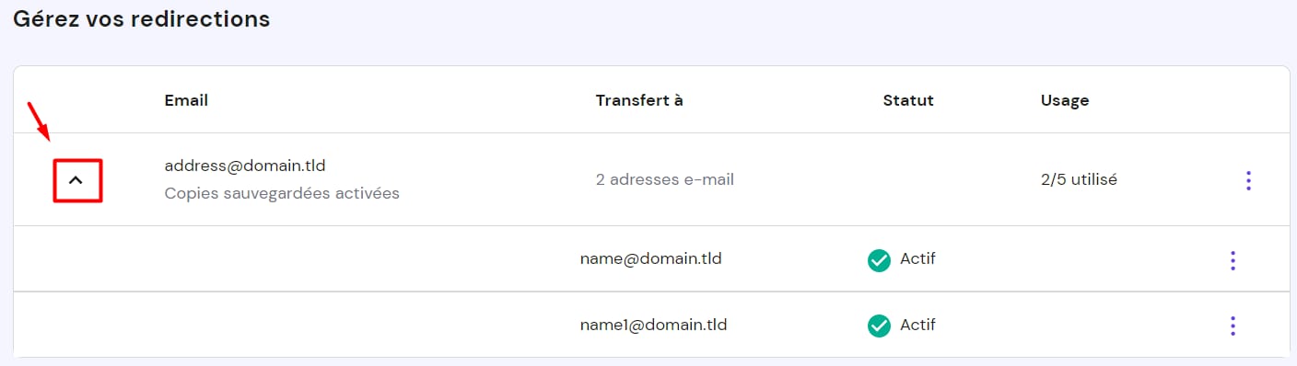The width and height of the screenshot is (1297, 366).
Task: Open the three-dot menu for name1@domain.tld
Action: 1233,326
